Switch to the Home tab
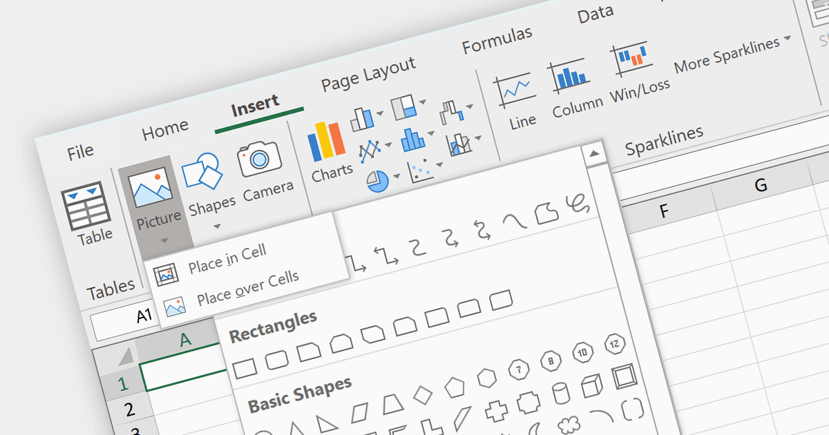Viewport: 829px width, 435px height. pos(165,130)
